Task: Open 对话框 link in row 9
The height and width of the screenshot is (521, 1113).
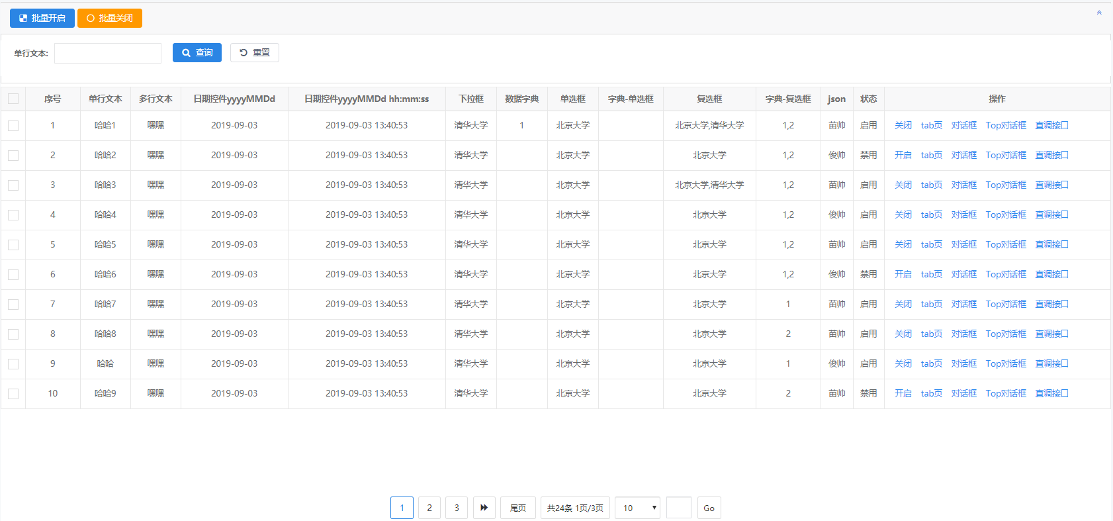Action: point(964,363)
